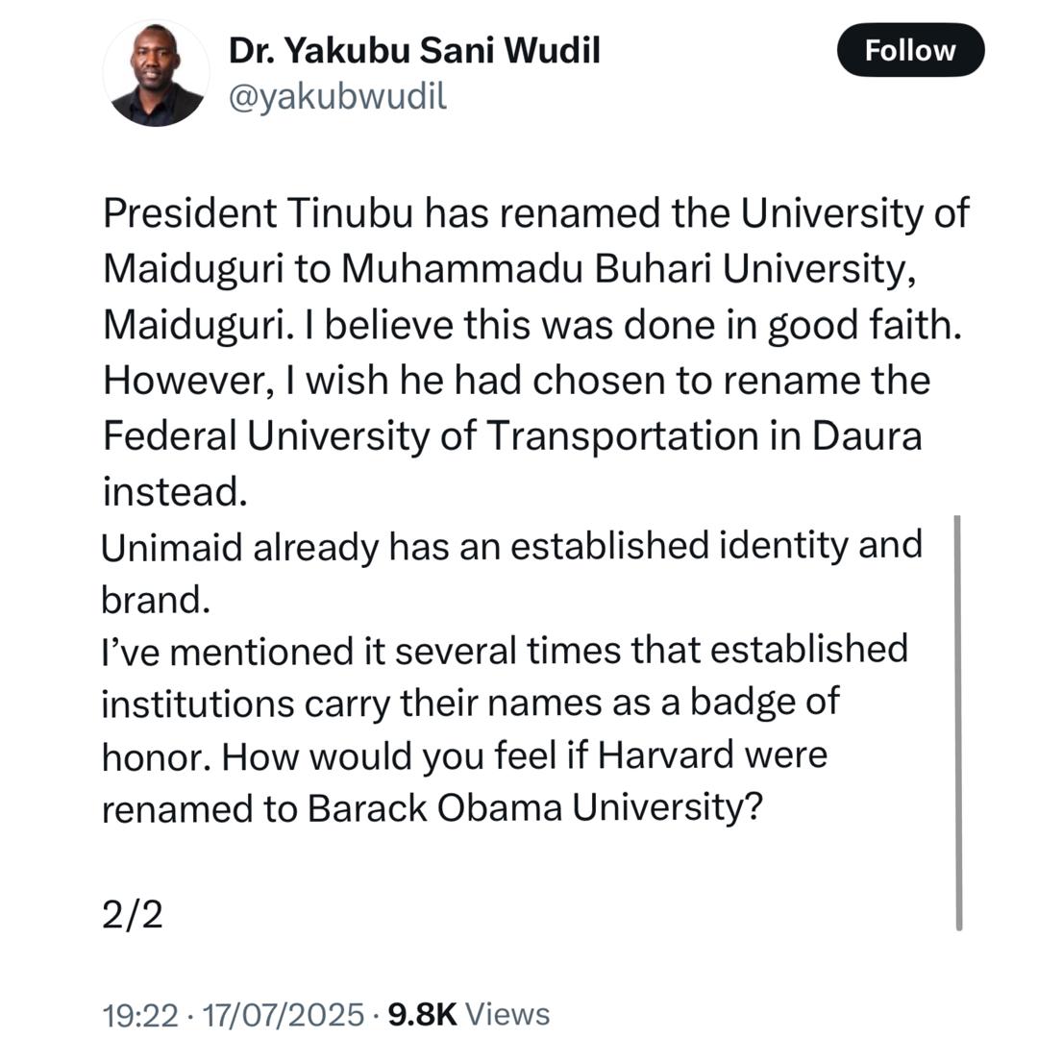Click the 19:22 post timestamp

click(141, 1014)
